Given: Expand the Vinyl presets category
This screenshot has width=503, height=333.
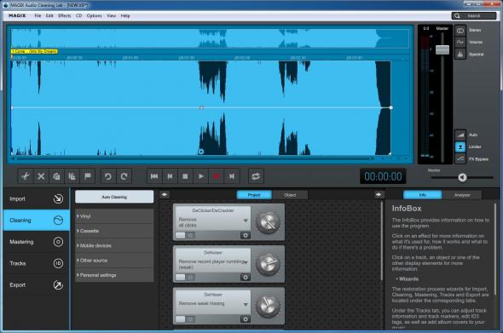Looking at the screenshot, I should 114,216.
